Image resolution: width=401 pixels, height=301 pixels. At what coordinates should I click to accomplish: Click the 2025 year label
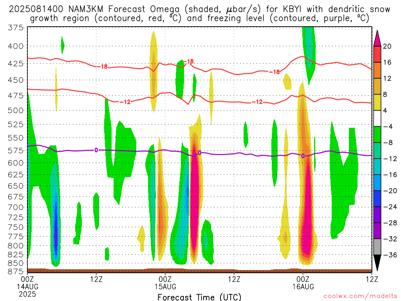[x=27, y=294]
